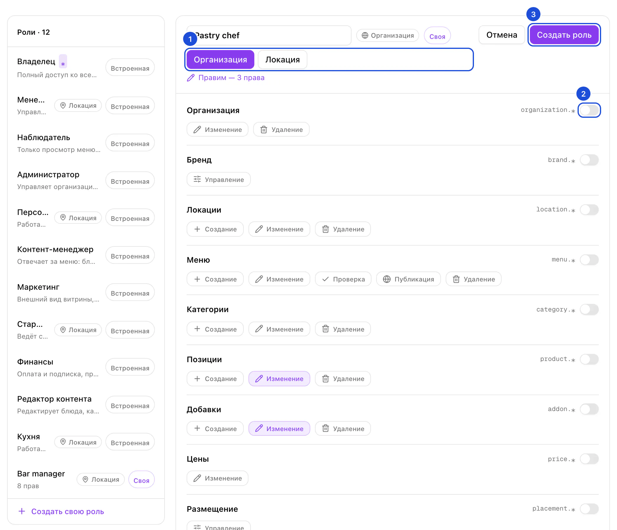Select Удаление chip under Категории
Screen dimensions: 617x530
(x=343, y=329)
